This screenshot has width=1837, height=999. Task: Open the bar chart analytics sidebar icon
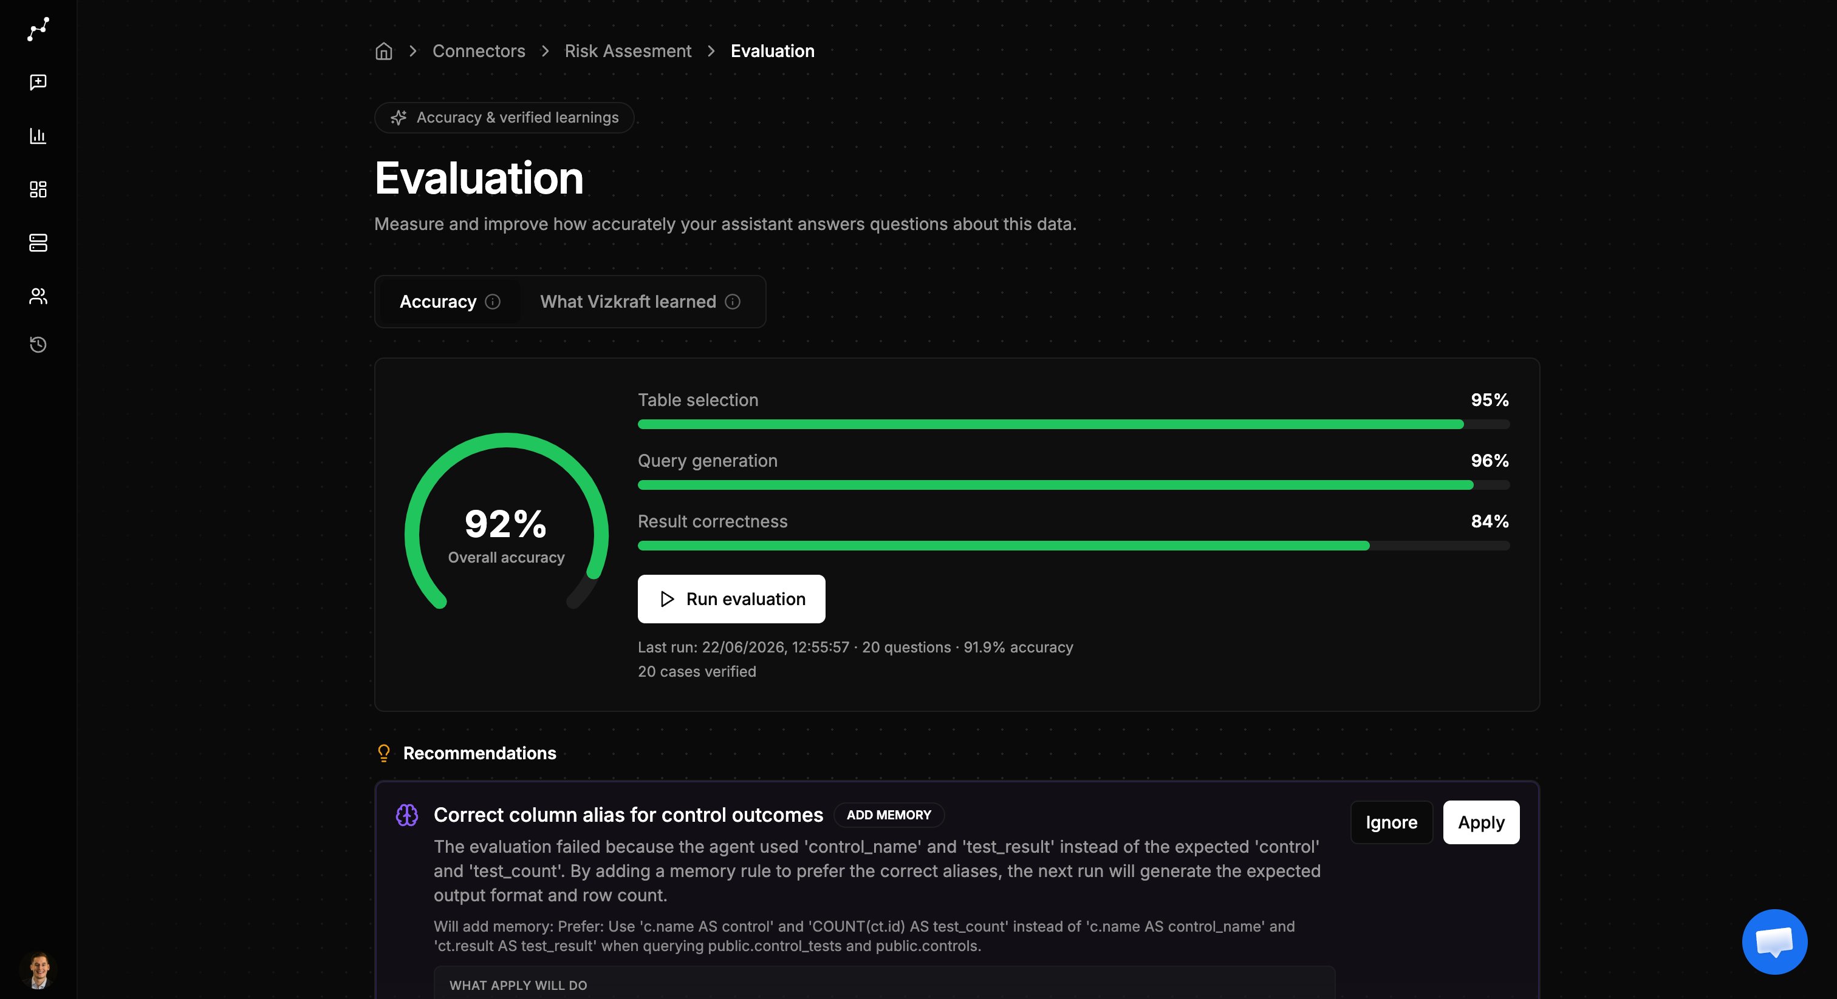pos(38,135)
